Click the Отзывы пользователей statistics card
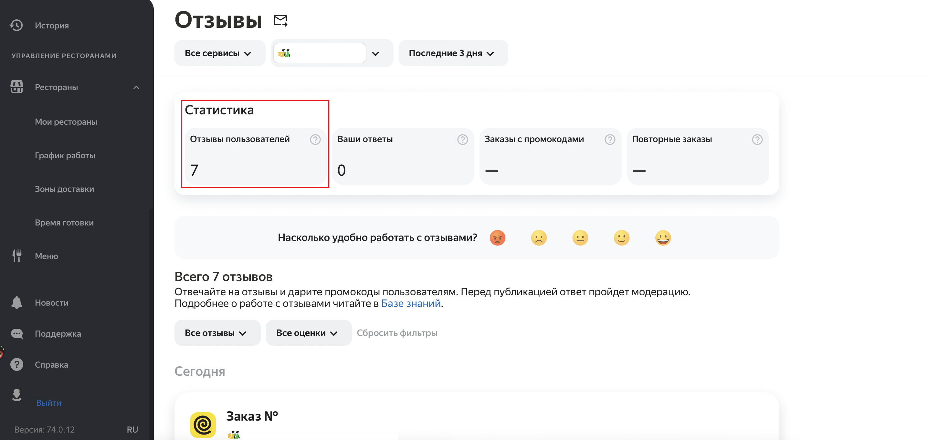Screen dimensions: 928x440 (255, 156)
